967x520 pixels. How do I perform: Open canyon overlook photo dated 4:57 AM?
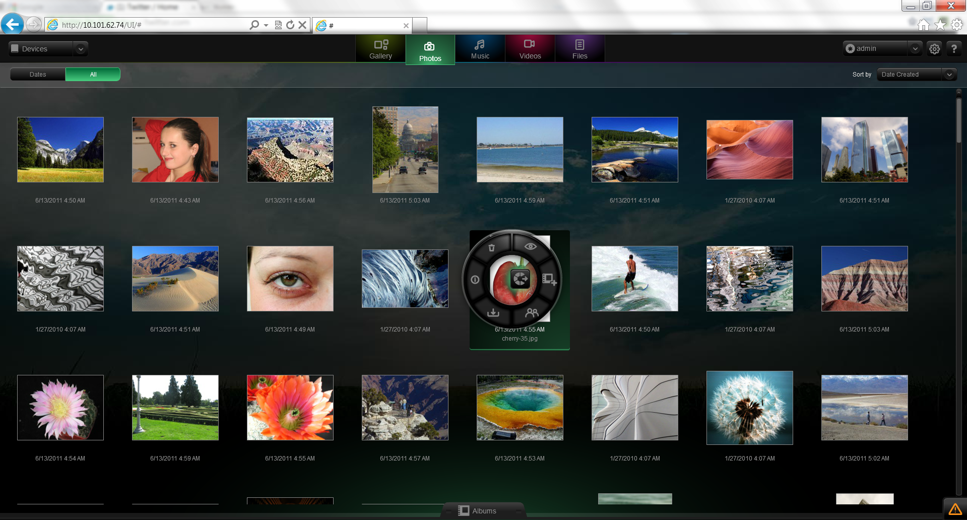[x=405, y=408]
